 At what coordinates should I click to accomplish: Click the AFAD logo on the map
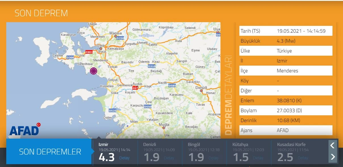click(x=25, y=130)
